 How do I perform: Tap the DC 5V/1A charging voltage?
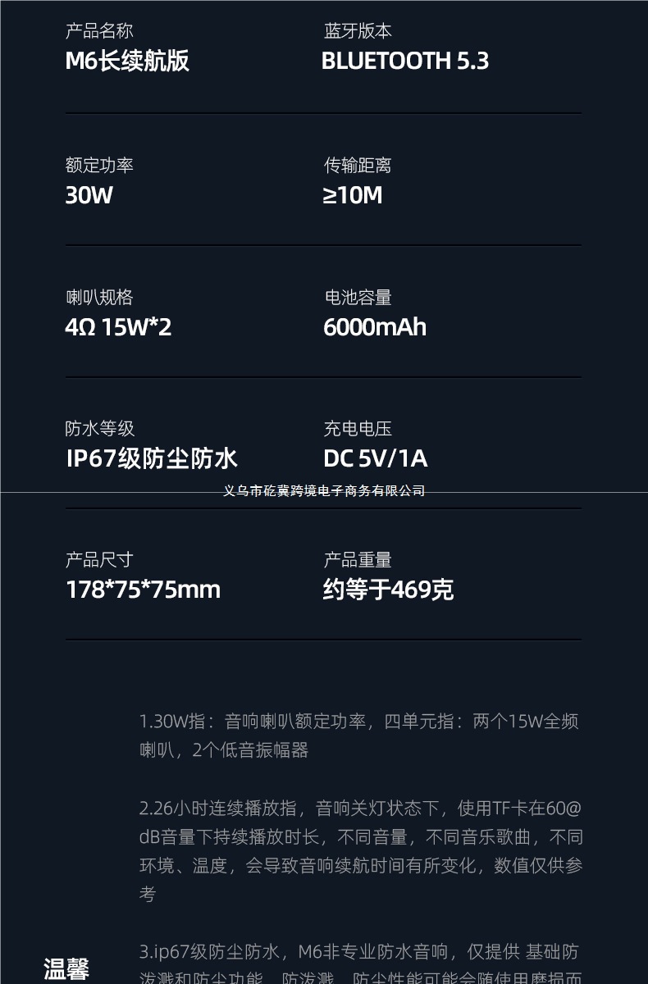click(376, 458)
